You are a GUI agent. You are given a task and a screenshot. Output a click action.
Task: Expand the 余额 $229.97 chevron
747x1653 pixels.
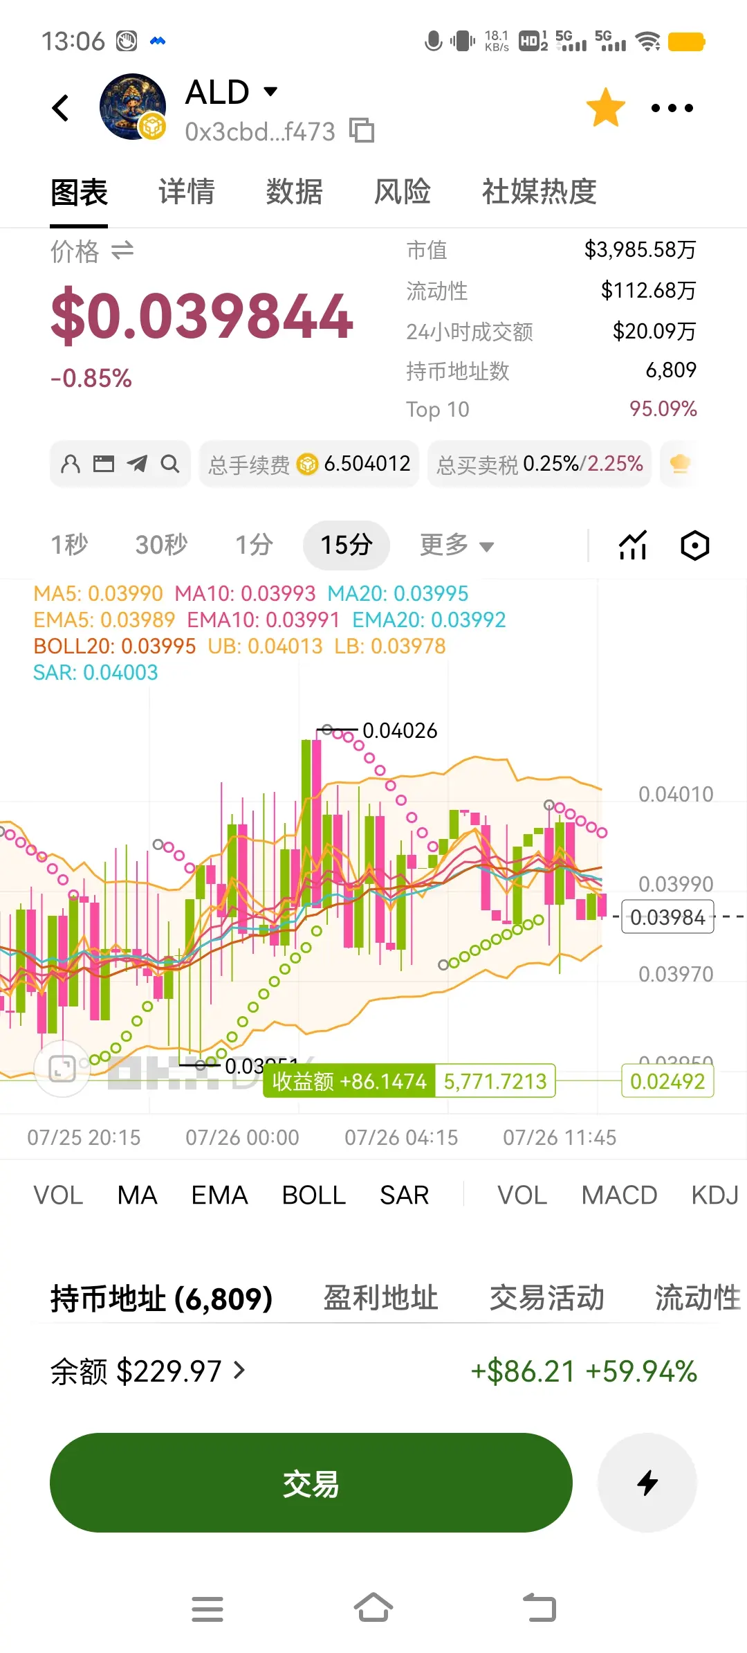pyautogui.click(x=239, y=1371)
